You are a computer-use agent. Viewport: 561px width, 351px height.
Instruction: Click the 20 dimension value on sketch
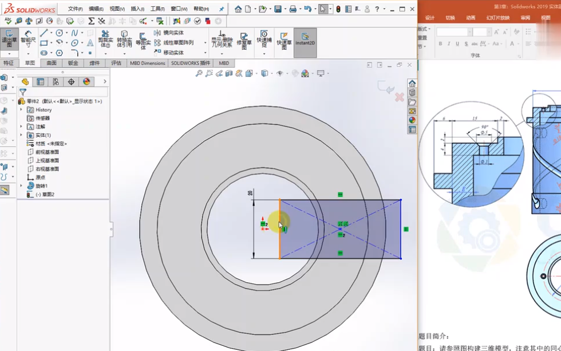250,193
